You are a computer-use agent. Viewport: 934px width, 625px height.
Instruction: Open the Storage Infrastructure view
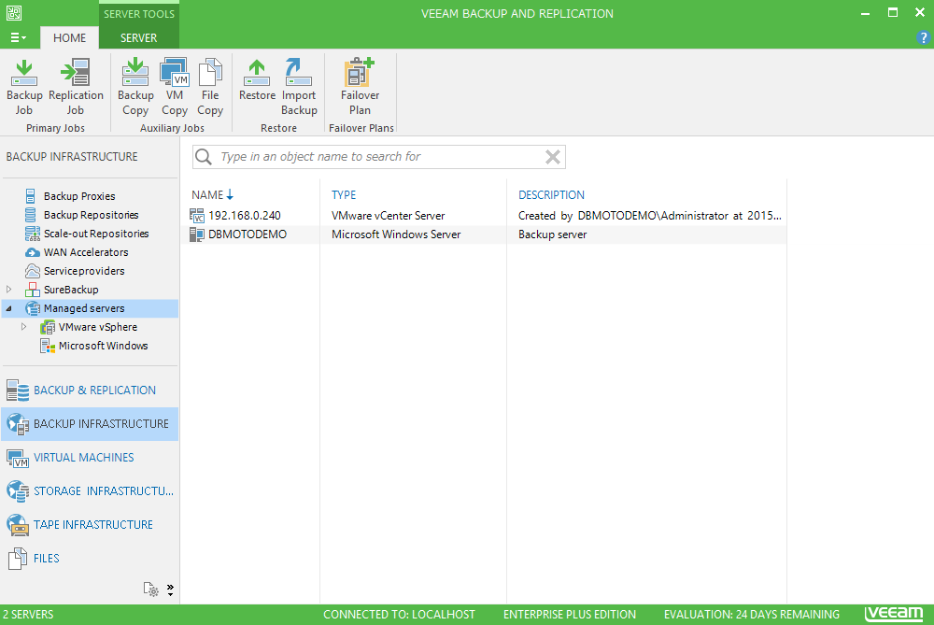pos(90,491)
